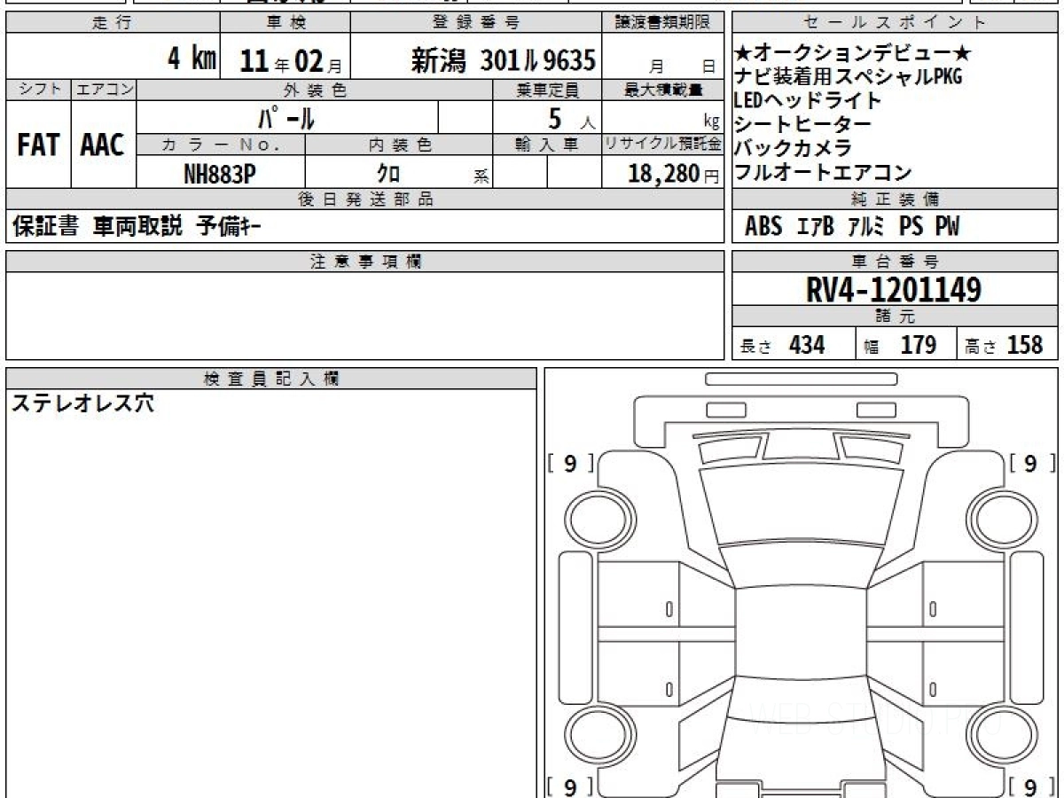Select the shift value "FAT"
Viewport: 1064px width, 798px height.
coord(37,145)
